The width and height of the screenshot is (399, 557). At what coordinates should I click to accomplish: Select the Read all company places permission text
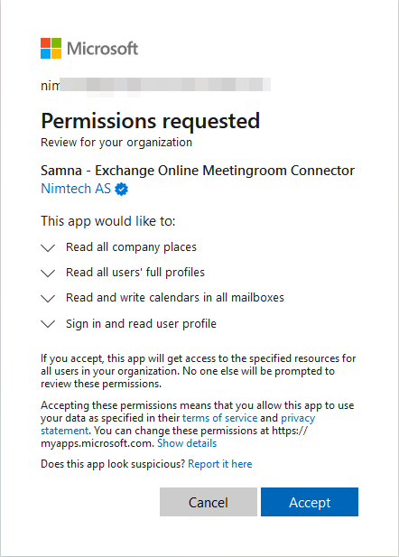coord(131,247)
